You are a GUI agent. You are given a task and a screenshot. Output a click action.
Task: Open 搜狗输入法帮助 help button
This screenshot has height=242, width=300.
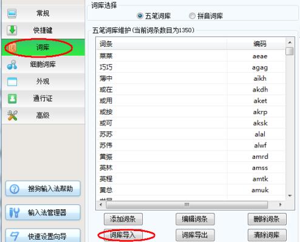tap(43, 189)
